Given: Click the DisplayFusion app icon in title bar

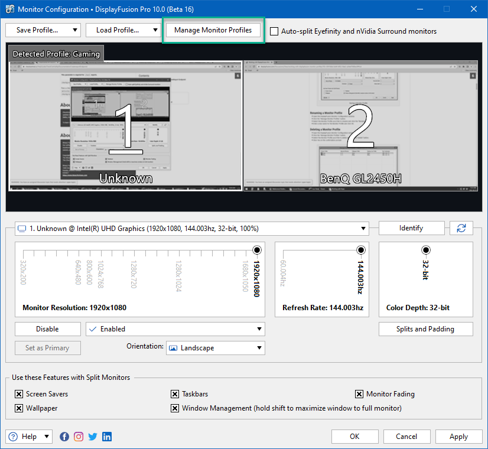Looking at the screenshot, I should 9,9.
